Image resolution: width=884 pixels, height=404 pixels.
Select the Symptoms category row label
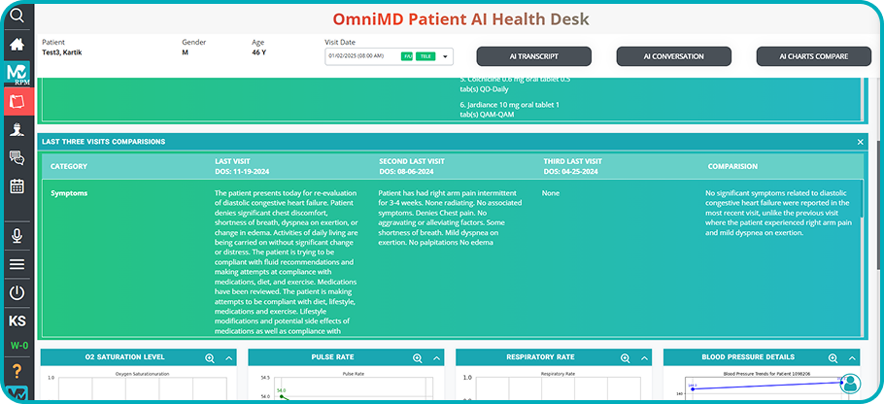click(69, 193)
